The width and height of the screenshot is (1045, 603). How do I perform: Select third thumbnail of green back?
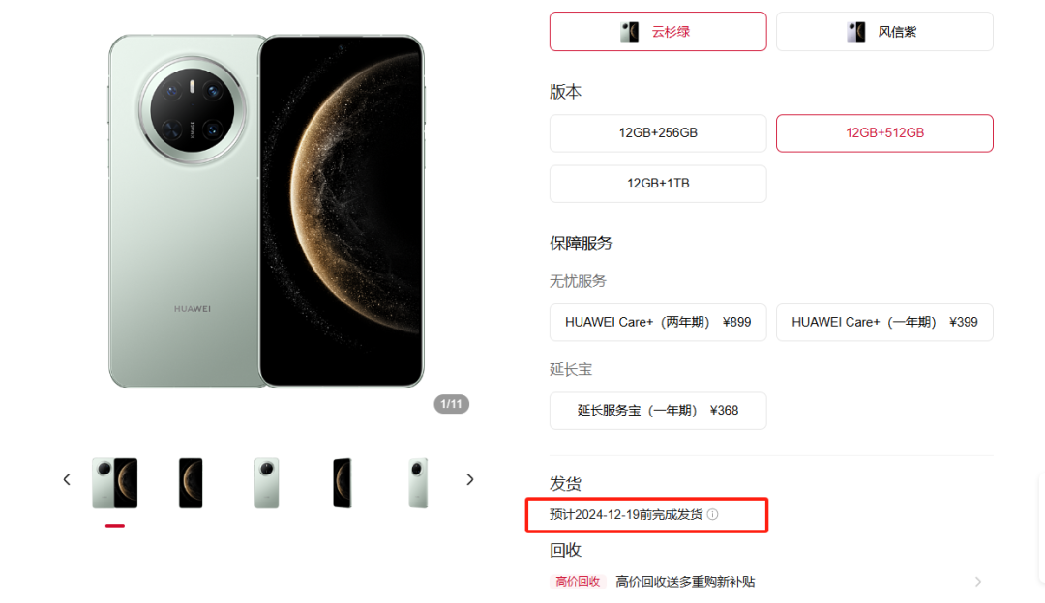(x=267, y=483)
